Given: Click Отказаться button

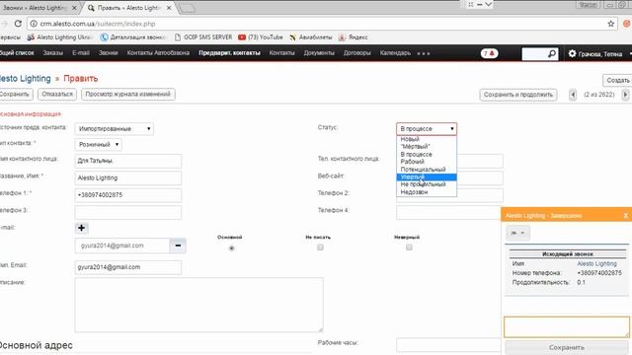Looking at the screenshot, I should (57, 95).
